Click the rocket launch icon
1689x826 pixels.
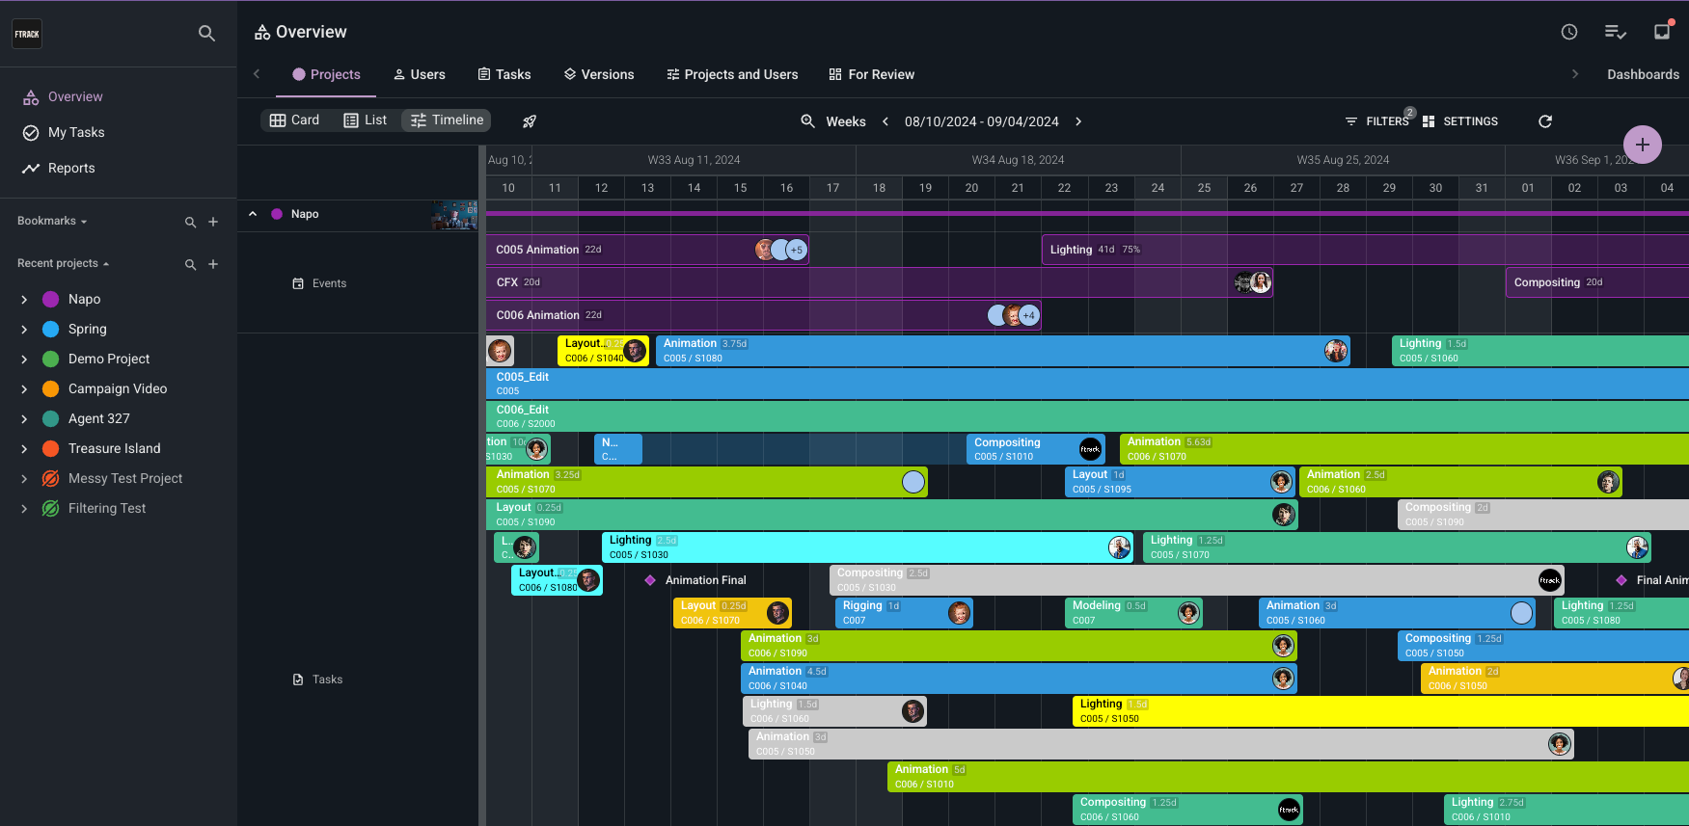click(530, 121)
